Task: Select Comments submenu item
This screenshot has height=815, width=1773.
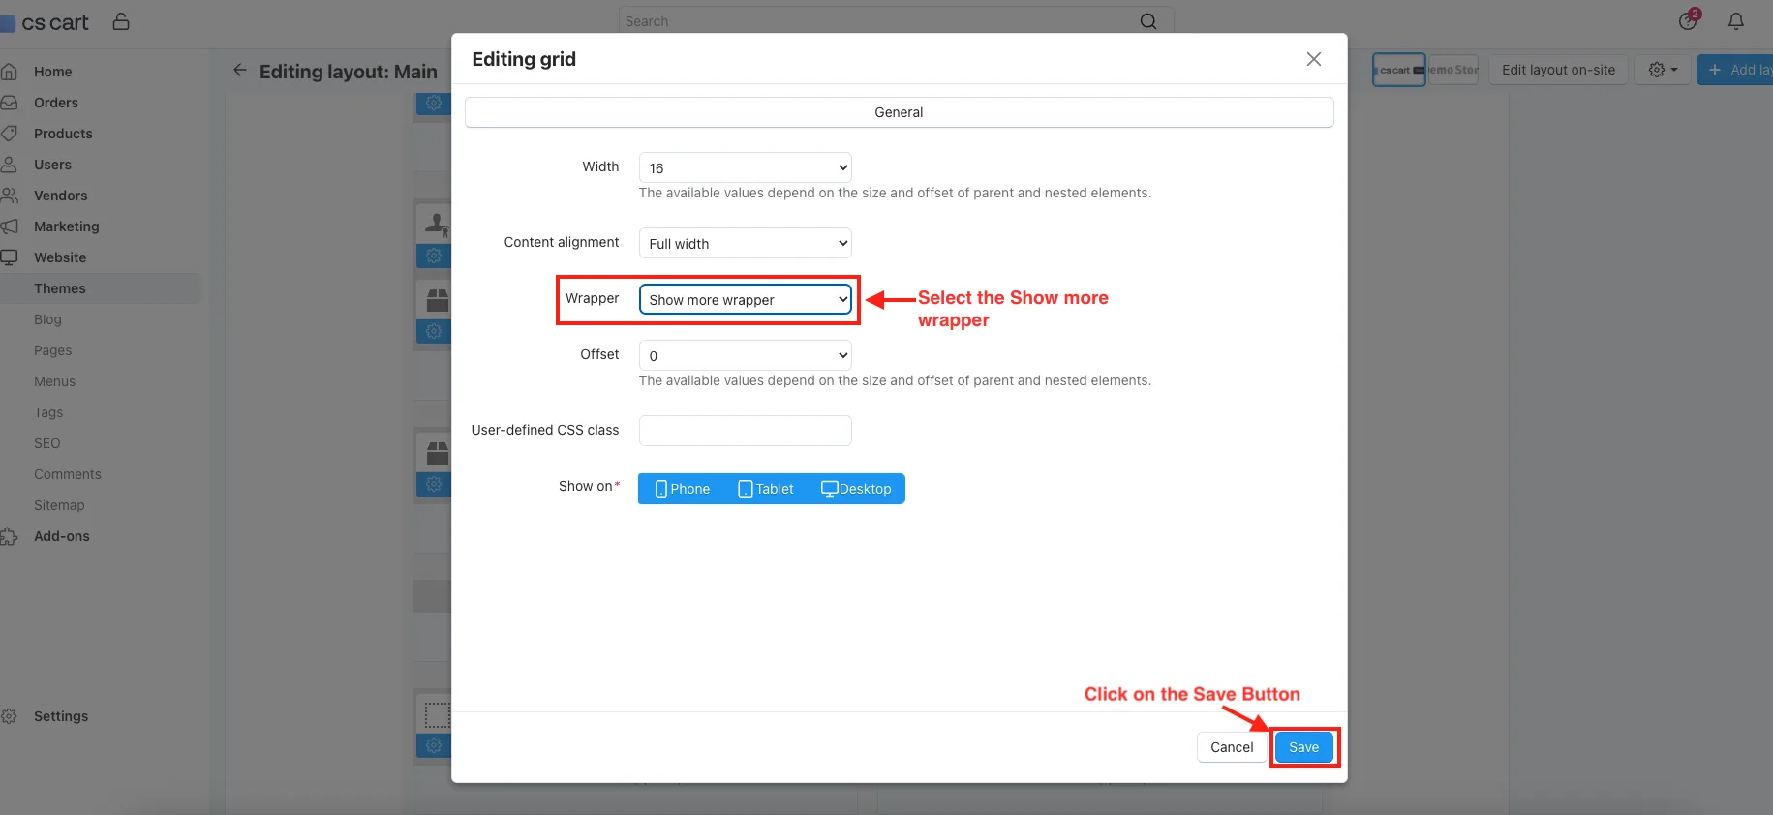Action: tap(67, 474)
